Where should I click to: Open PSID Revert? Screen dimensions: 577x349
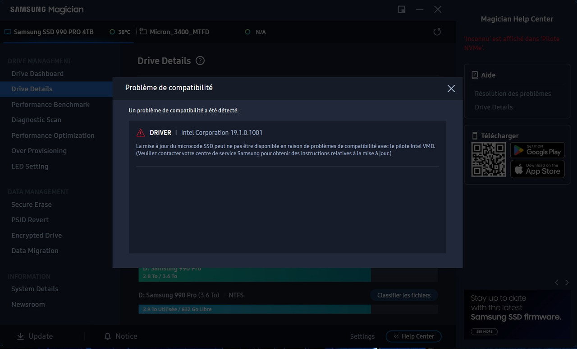[30, 220]
